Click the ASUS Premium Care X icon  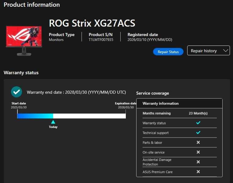(198, 172)
